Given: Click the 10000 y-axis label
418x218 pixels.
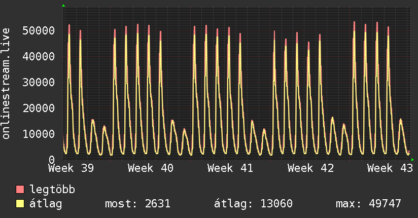Looking at the screenshot, I should click(x=39, y=134).
